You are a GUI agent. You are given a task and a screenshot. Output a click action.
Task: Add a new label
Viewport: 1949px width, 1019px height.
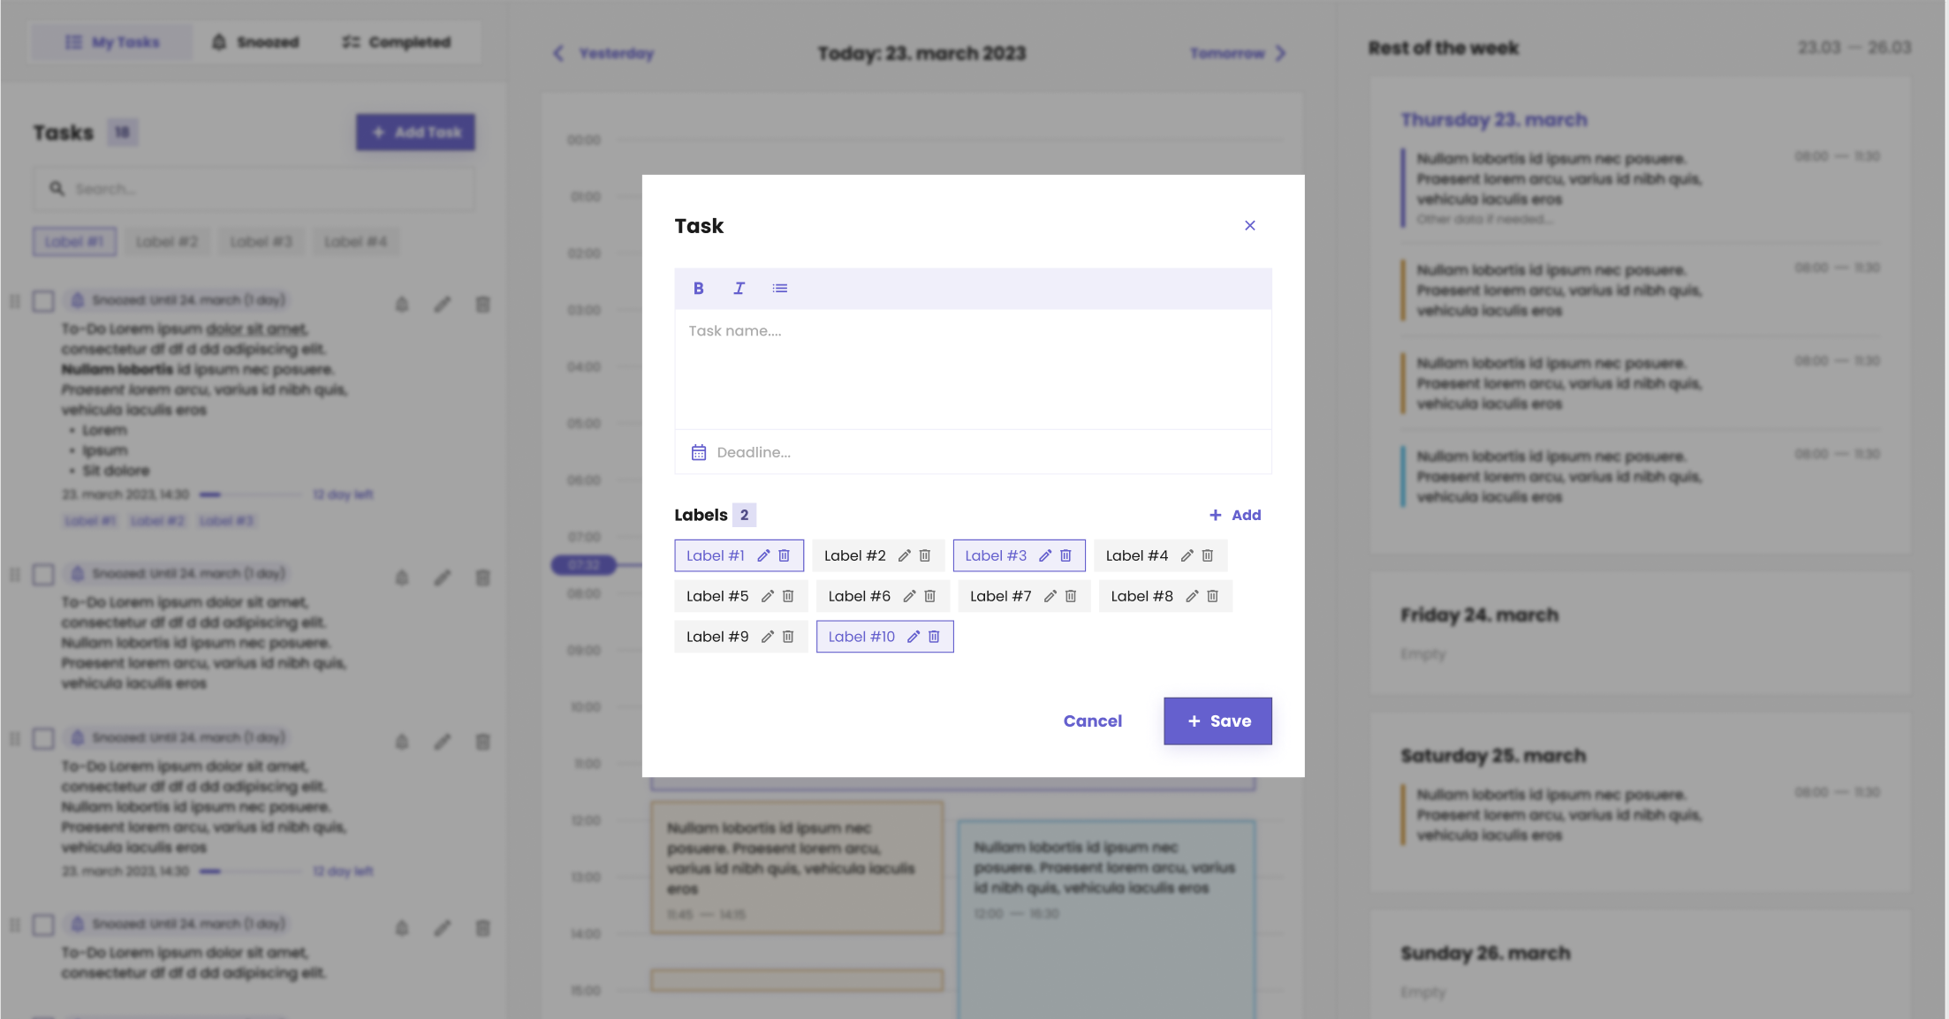(x=1235, y=515)
